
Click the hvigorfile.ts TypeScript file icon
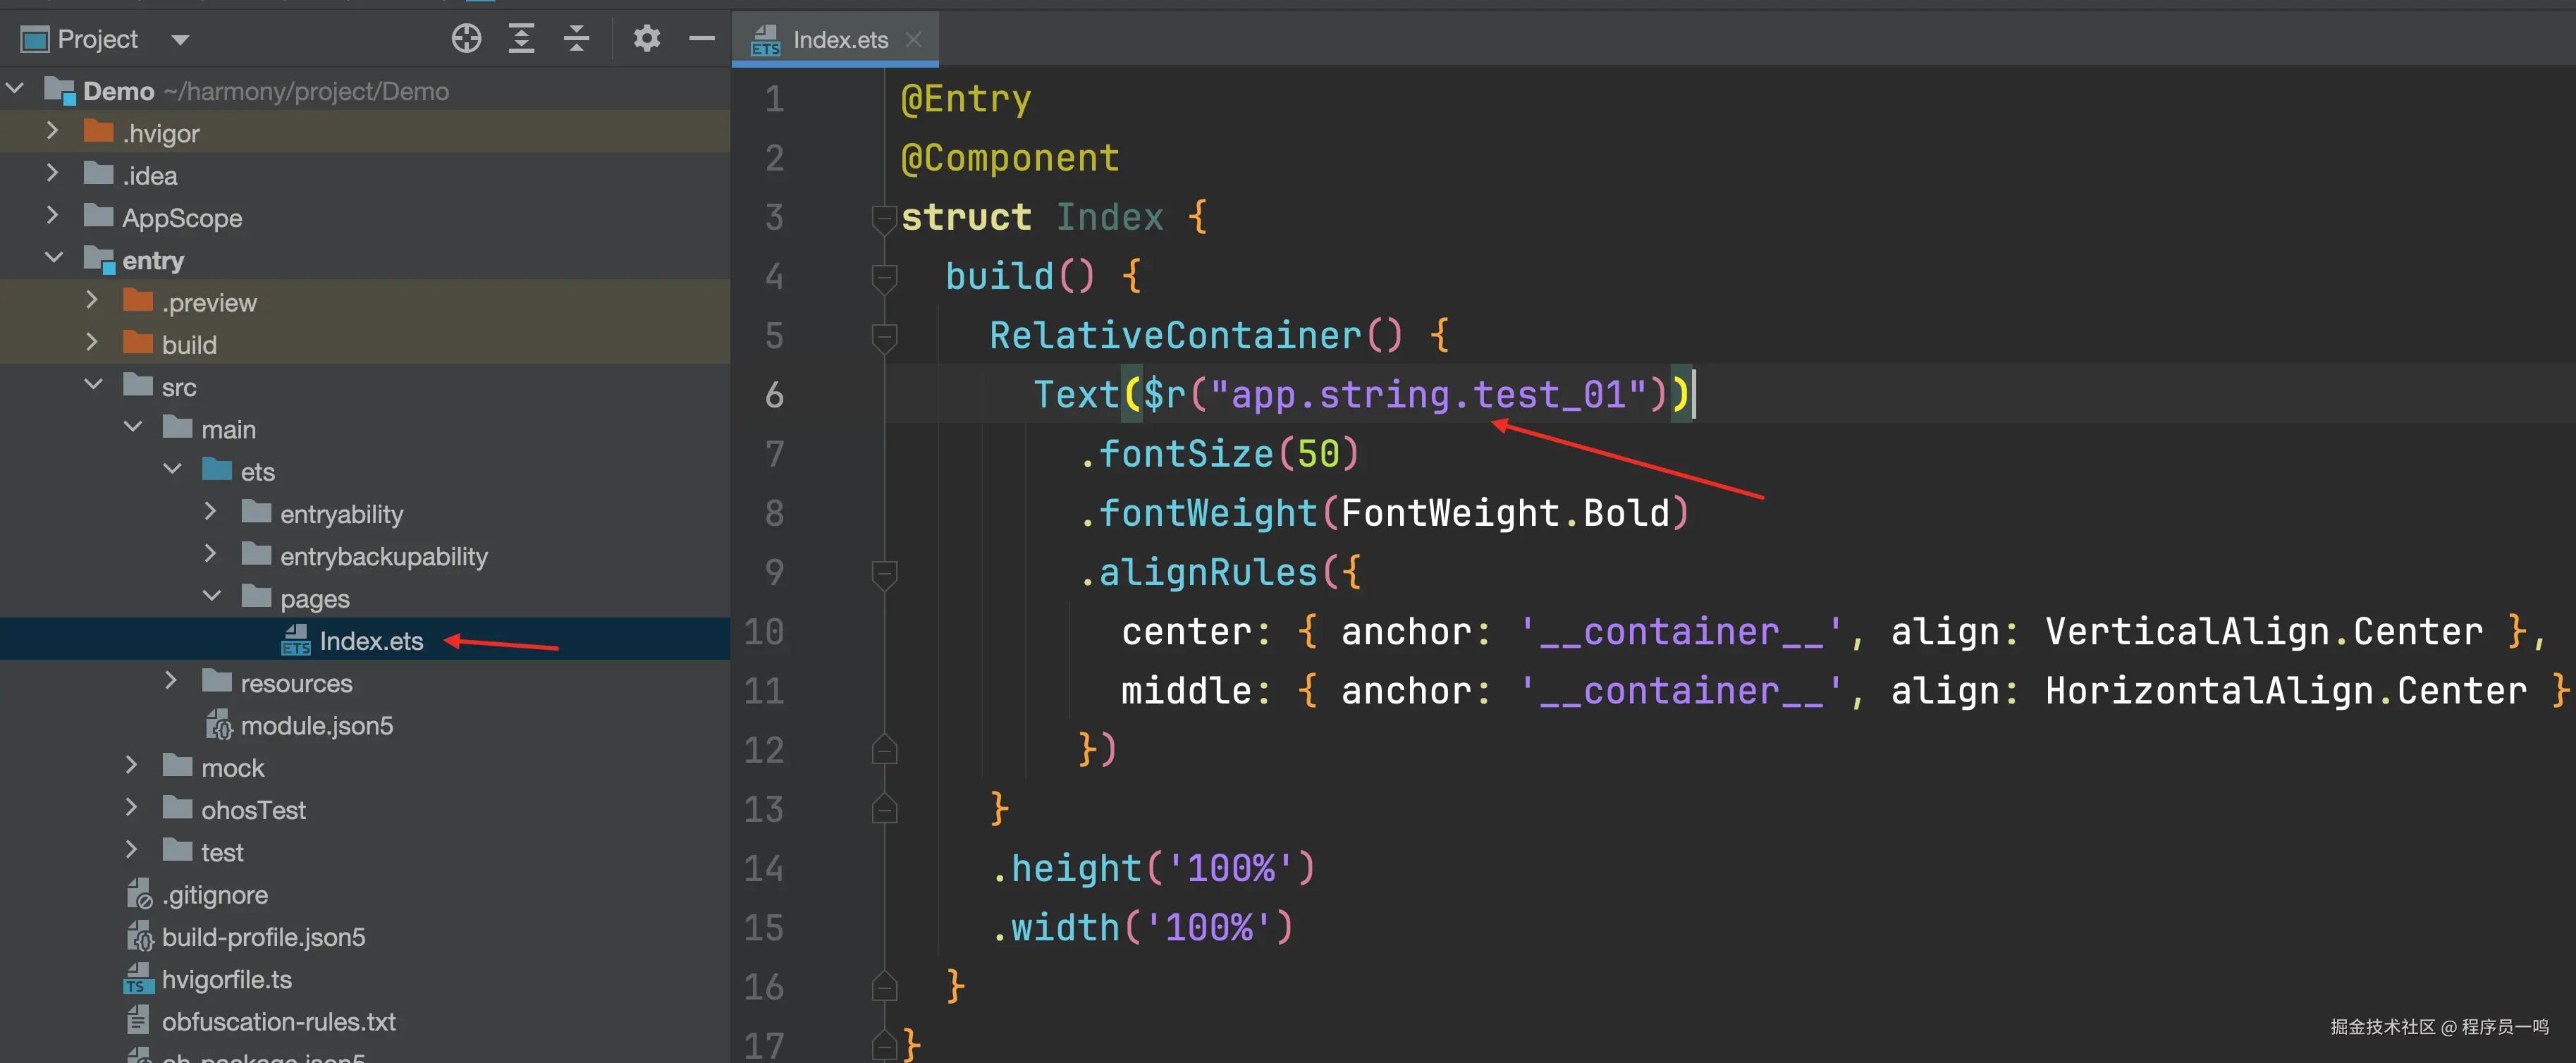(138, 979)
